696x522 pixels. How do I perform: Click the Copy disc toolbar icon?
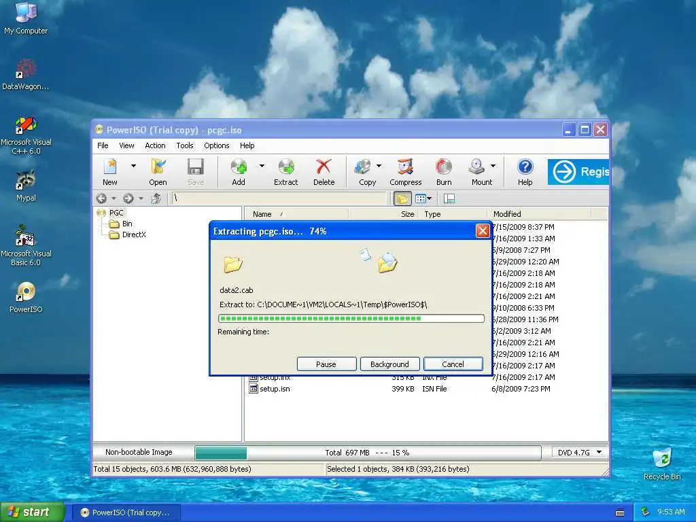tap(367, 172)
